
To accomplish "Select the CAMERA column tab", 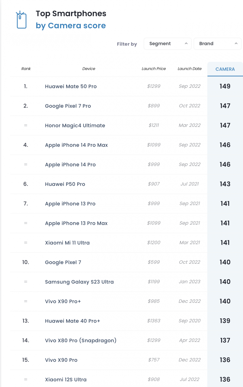I will [x=225, y=69].
